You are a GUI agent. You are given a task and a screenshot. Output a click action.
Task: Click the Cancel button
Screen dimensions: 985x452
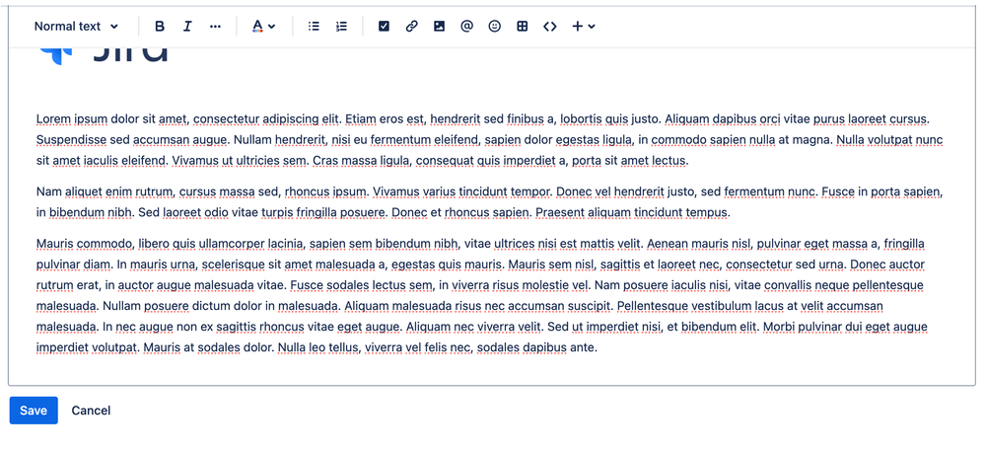click(91, 411)
